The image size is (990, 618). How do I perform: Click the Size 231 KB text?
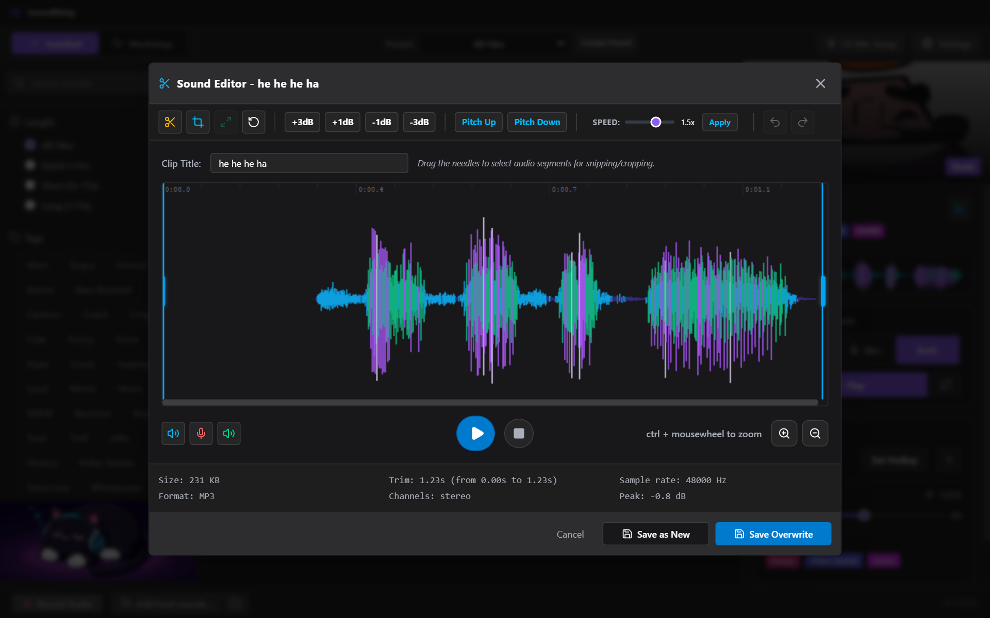(x=189, y=480)
